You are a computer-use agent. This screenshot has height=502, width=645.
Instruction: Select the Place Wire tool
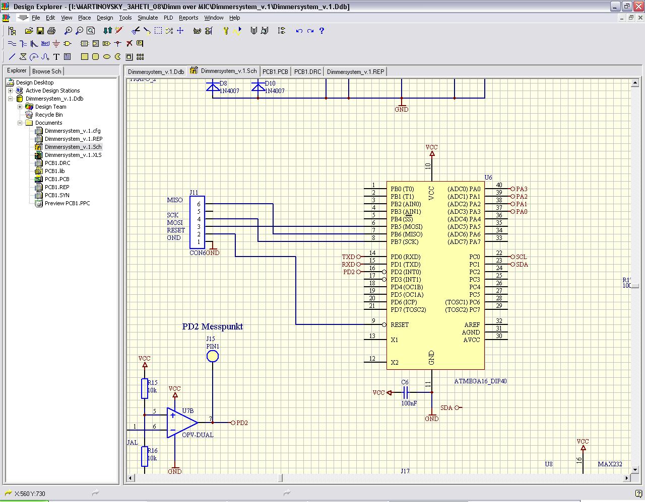[x=13, y=43]
